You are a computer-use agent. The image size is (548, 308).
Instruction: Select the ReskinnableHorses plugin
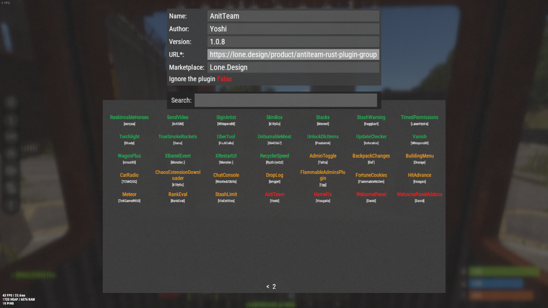click(x=129, y=118)
